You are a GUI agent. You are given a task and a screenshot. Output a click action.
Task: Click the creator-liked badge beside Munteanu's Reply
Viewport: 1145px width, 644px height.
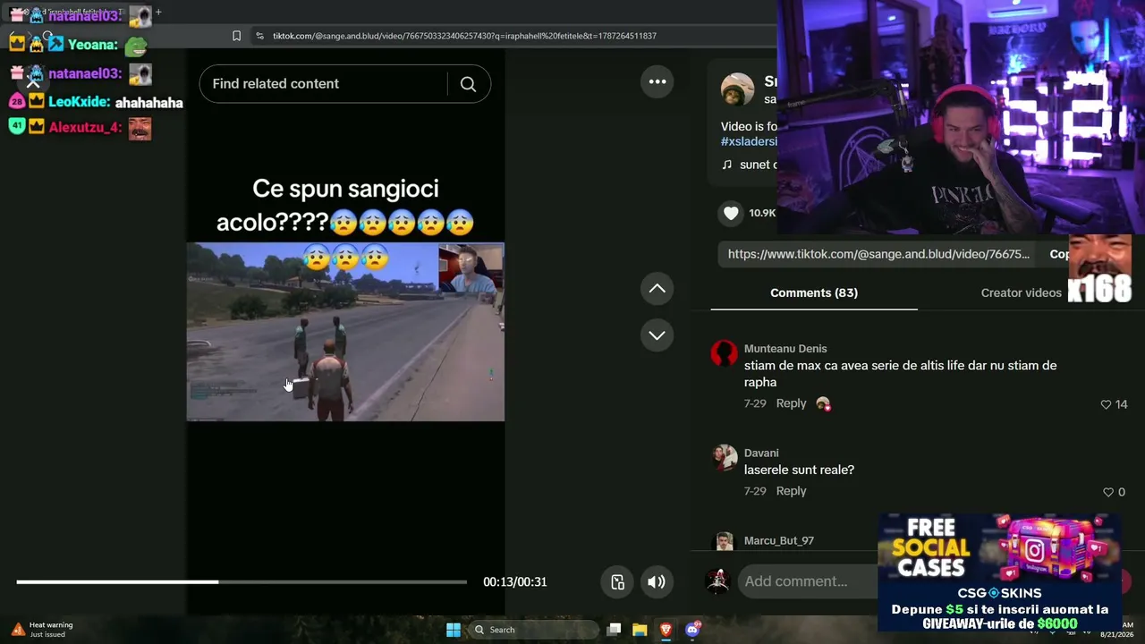point(823,403)
